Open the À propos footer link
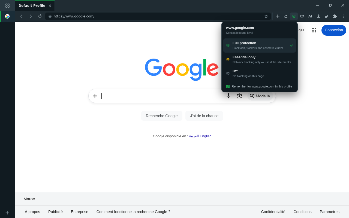The height and width of the screenshot is (218, 349). pos(32,212)
